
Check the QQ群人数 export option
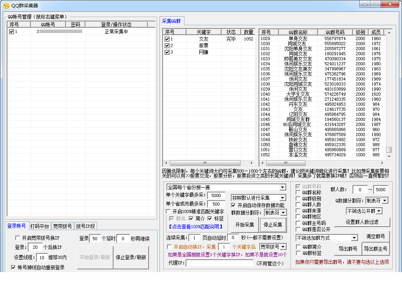coord(298,204)
